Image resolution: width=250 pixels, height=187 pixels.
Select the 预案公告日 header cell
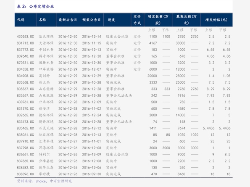[92, 20]
